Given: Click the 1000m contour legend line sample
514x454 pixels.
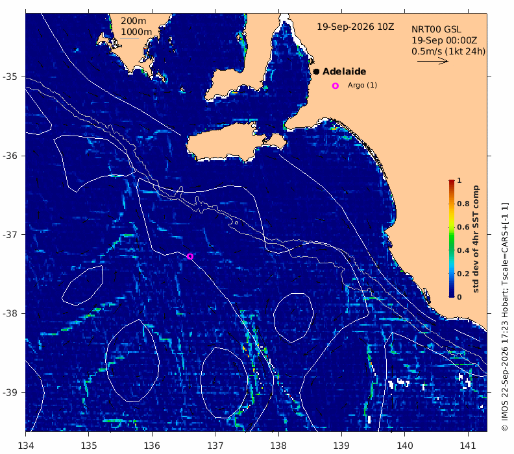Looking at the screenshot, I should pos(129,39).
